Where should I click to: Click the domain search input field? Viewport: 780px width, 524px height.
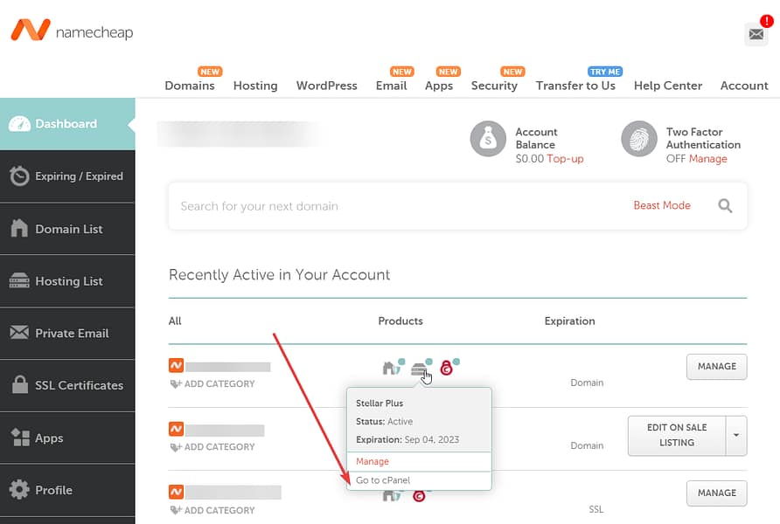(x=350, y=205)
